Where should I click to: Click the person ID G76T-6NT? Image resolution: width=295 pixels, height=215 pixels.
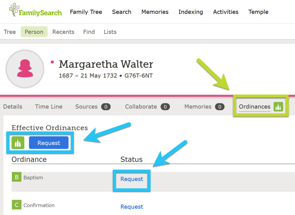tap(139, 76)
